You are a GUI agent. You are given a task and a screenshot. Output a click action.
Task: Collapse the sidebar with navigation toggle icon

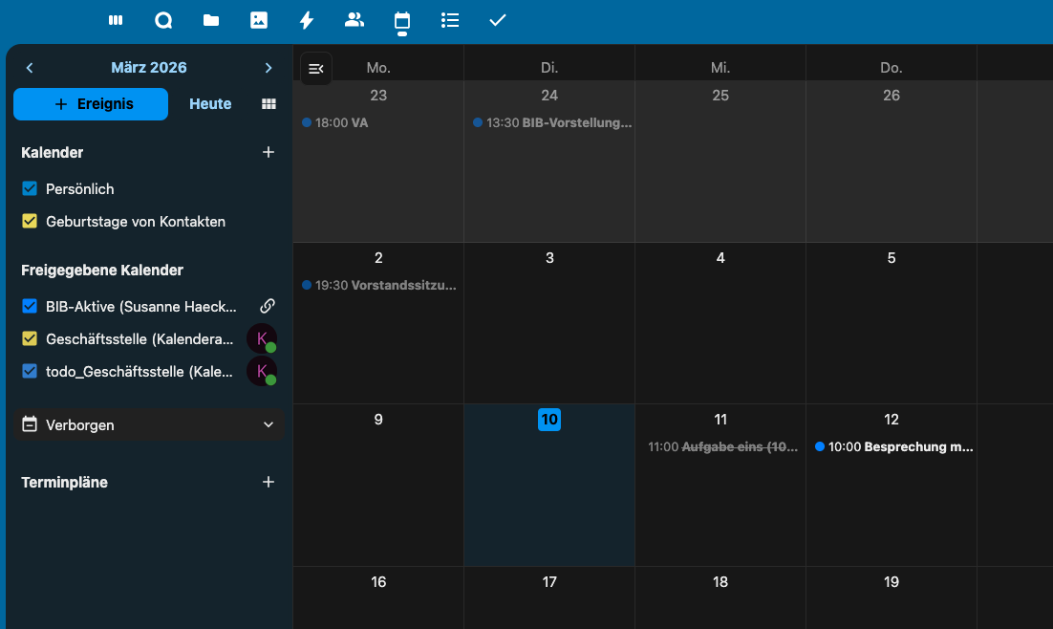316,69
